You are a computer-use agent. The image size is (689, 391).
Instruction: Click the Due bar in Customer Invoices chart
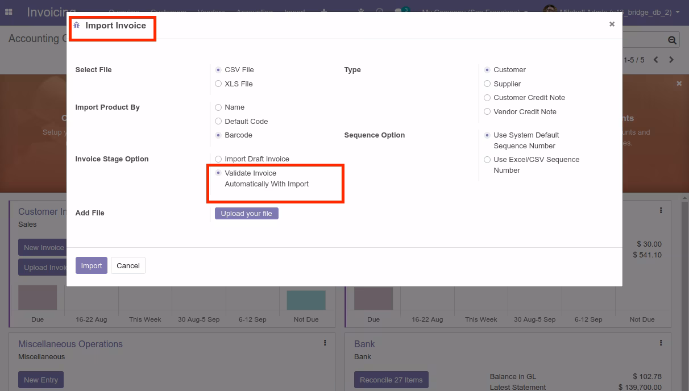click(38, 297)
